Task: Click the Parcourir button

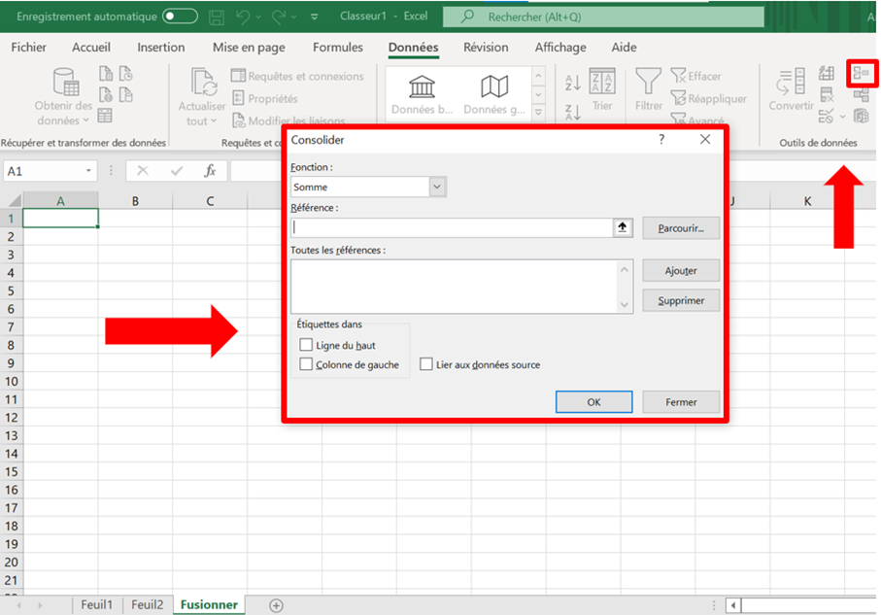Action: click(681, 227)
